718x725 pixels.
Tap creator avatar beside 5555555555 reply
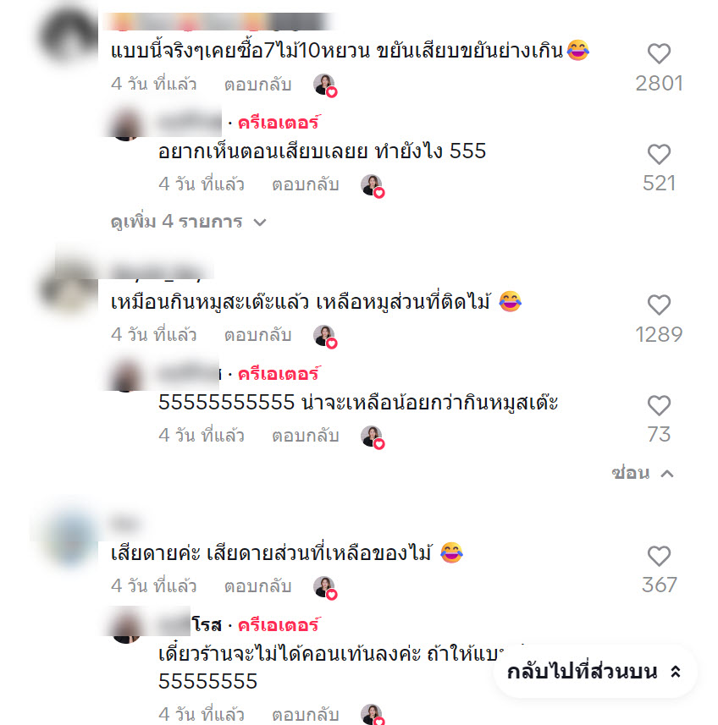click(126, 375)
